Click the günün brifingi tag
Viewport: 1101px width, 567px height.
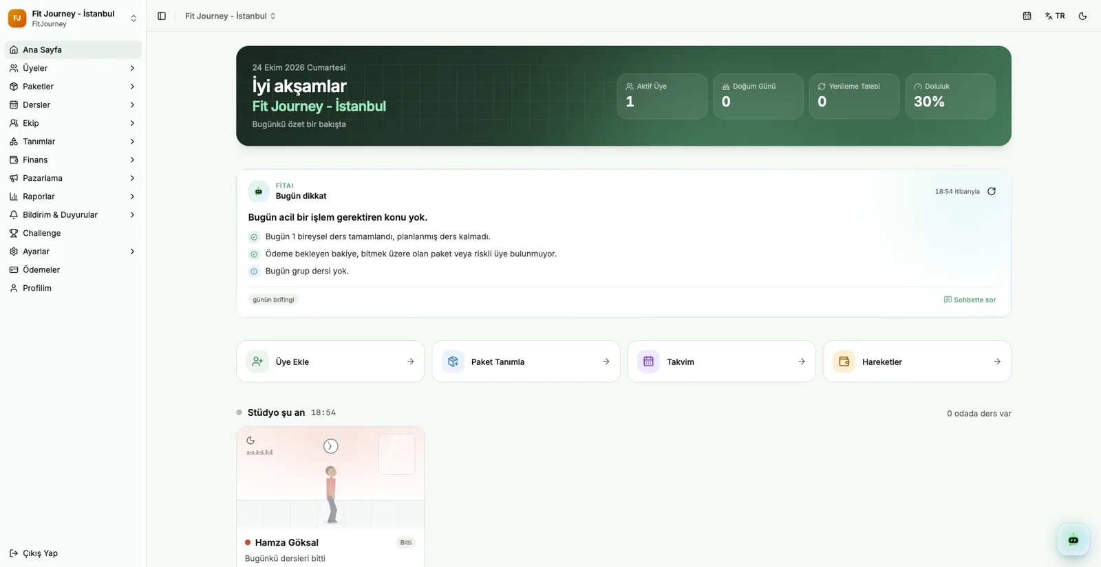point(273,300)
